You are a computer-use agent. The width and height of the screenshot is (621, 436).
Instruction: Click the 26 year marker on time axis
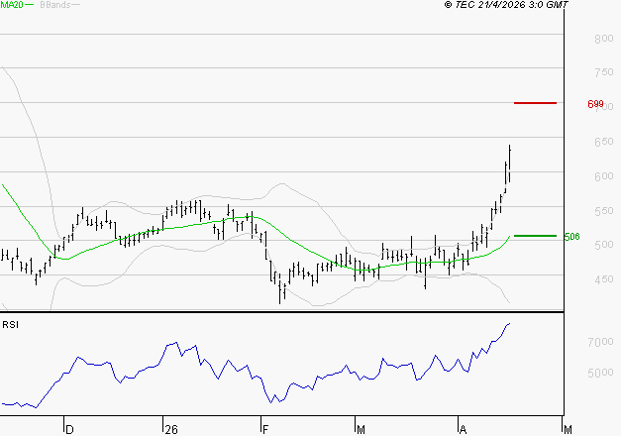pyautogui.click(x=171, y=430)
